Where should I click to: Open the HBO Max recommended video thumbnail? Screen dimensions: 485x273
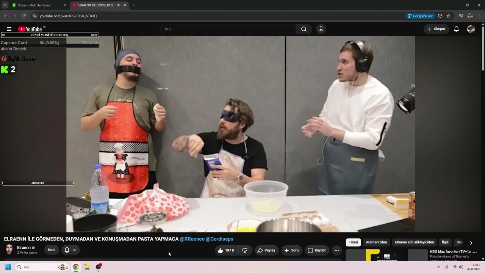coord(386,255)
